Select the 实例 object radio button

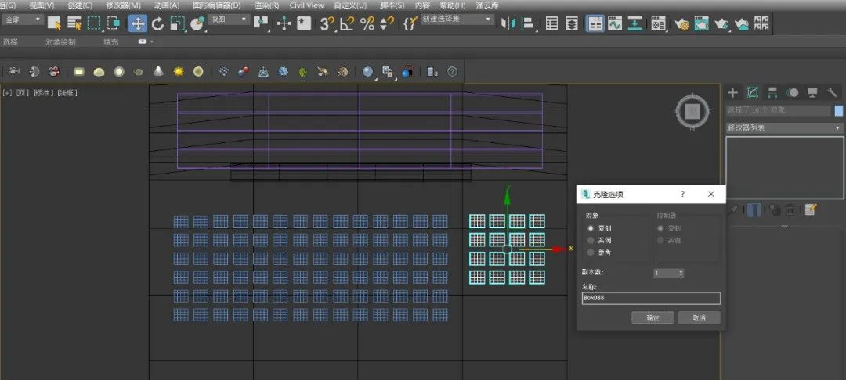click(x=591, y=240)
